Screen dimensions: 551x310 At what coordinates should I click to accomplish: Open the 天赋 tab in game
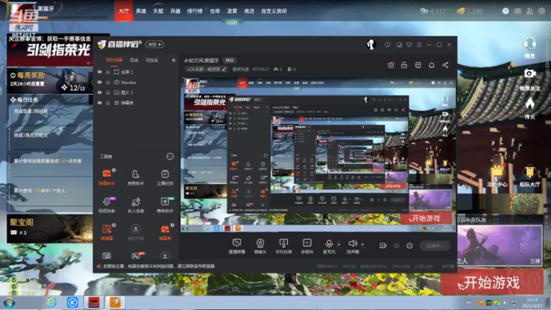point(158,11)
